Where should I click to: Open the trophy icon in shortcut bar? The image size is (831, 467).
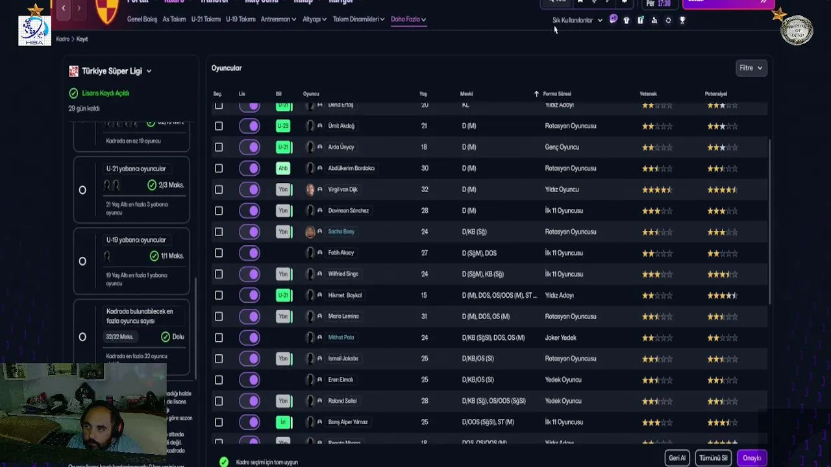point(682,20)
